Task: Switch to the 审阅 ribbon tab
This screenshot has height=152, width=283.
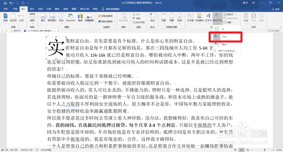Action: pyautogui.click(x=66, y=9)
